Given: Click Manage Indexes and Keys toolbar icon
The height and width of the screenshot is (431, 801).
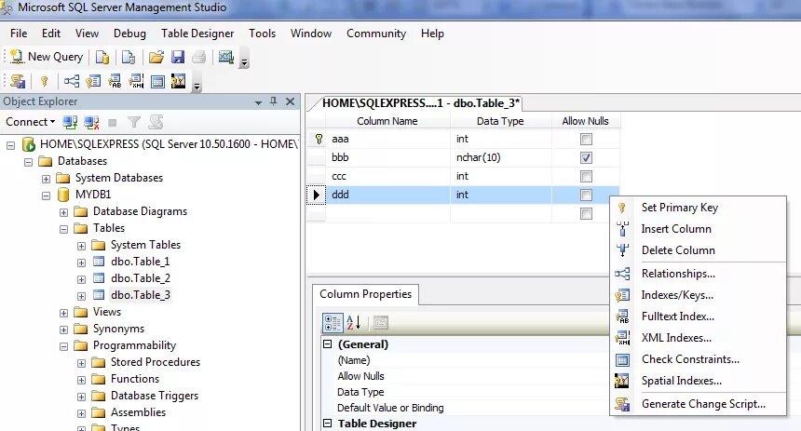Looking at the screenshot, I should (93, 81).
